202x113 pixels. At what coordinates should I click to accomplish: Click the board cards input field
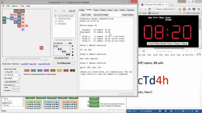tap(11, 75)
